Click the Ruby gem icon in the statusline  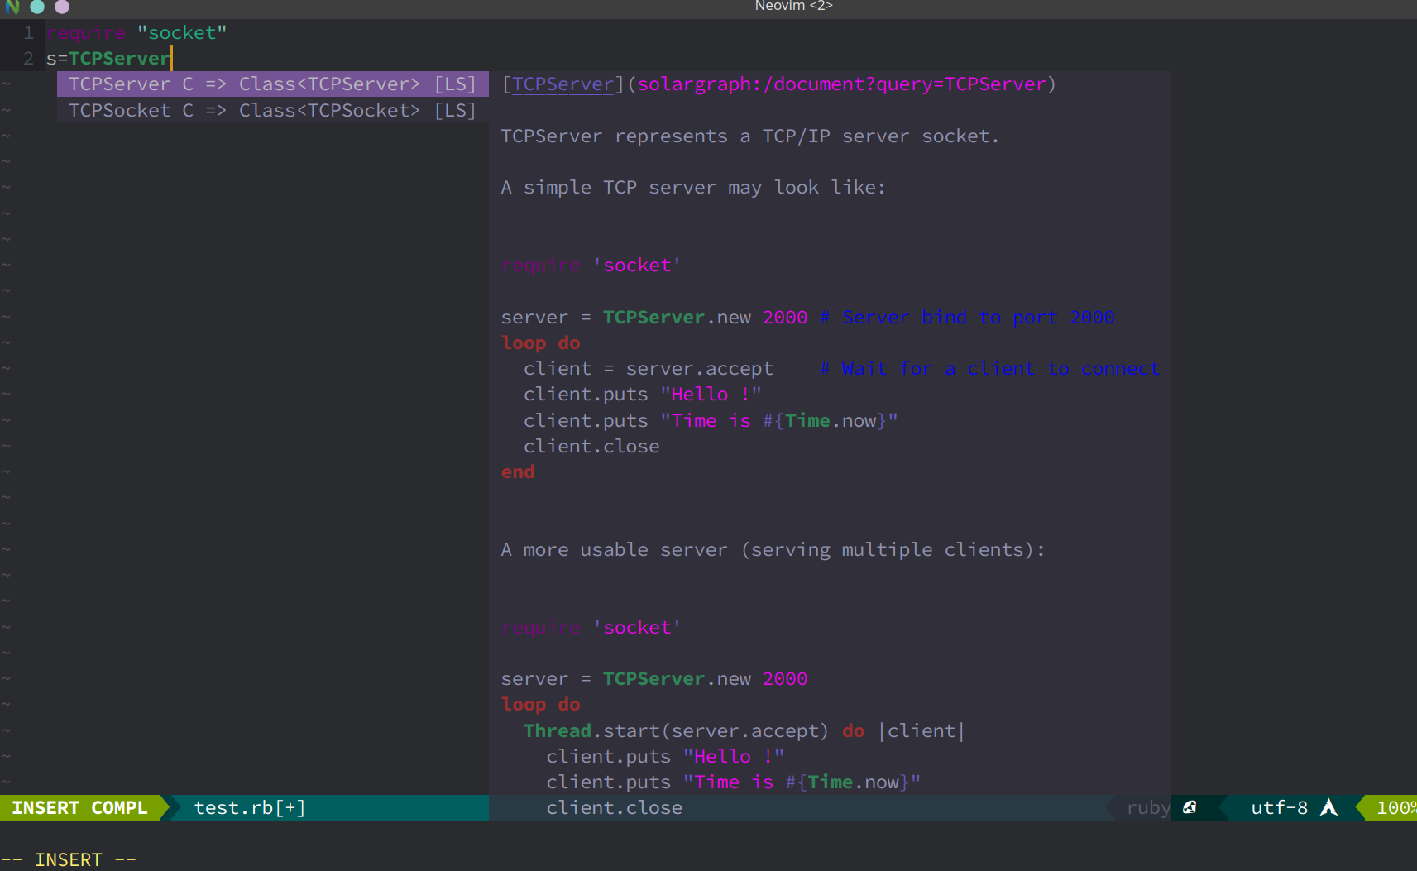tap(1190, 807)
